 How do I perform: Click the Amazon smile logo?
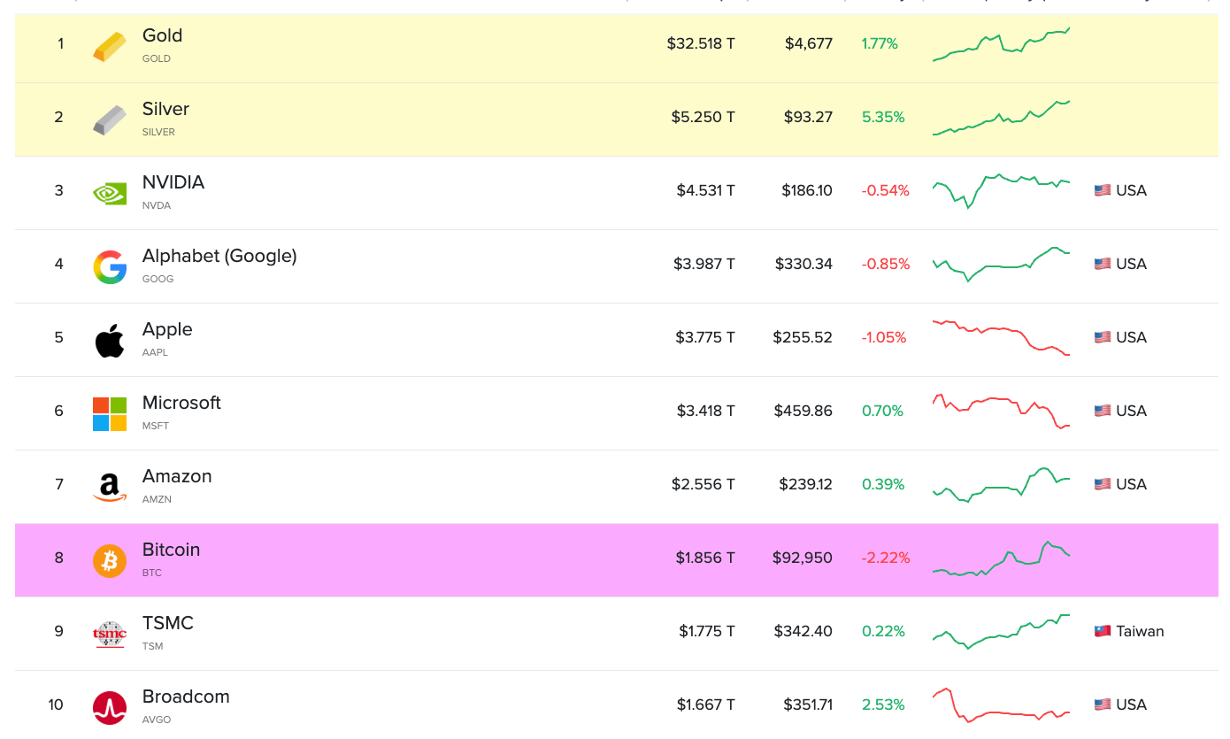point(109,485)
